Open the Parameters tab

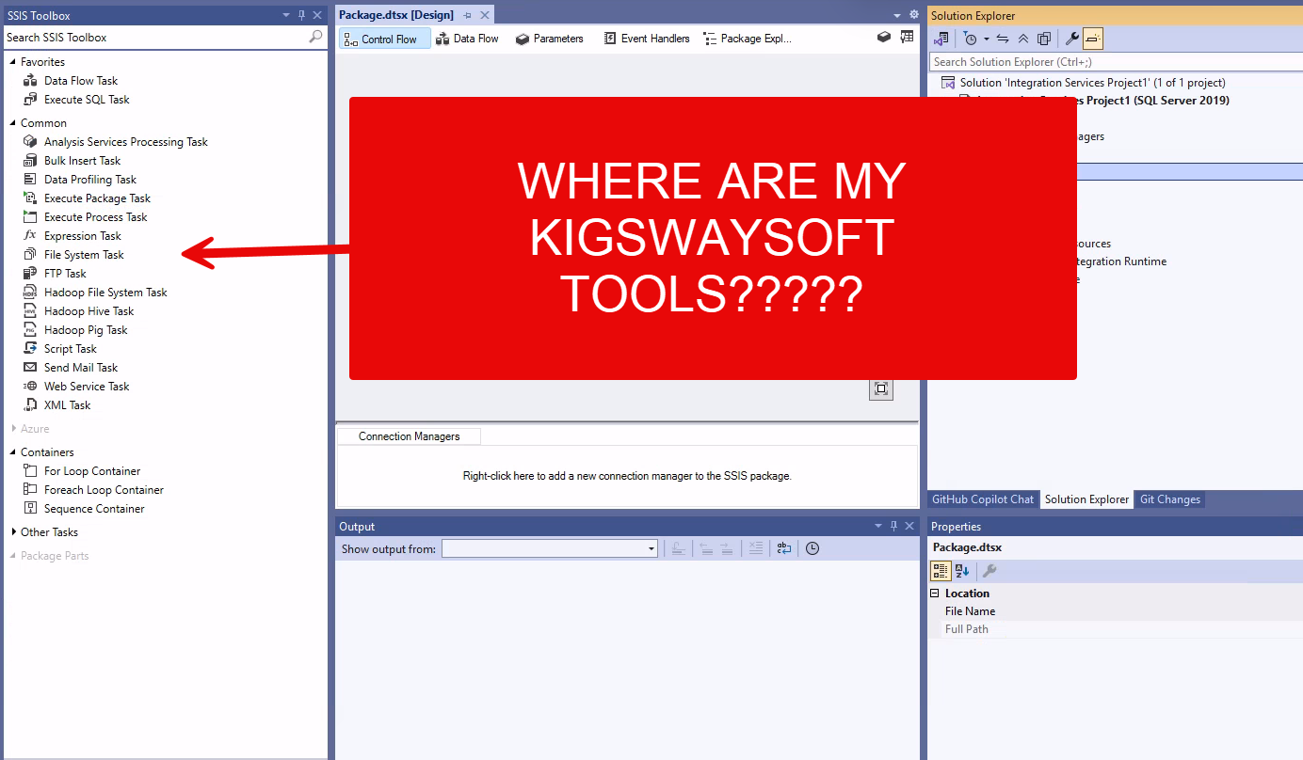coord(549,39)
